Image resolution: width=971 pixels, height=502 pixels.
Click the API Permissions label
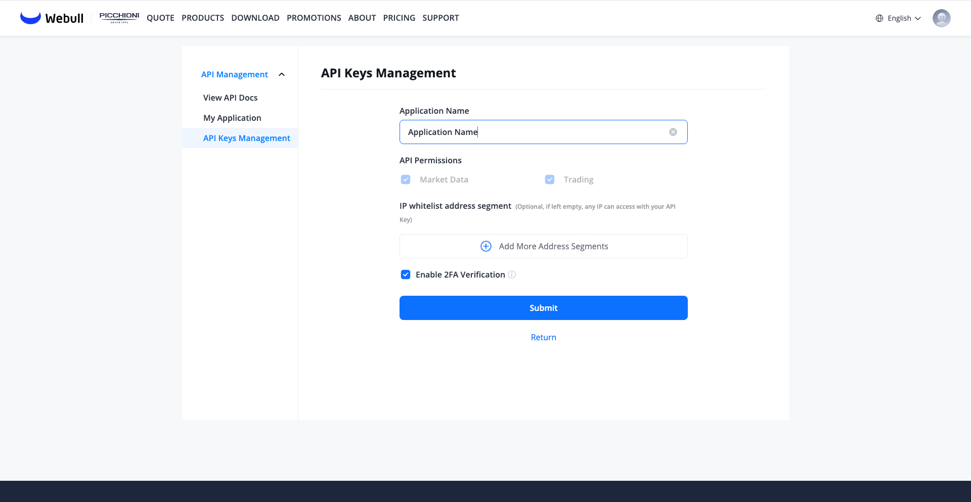tap(430, 160)
